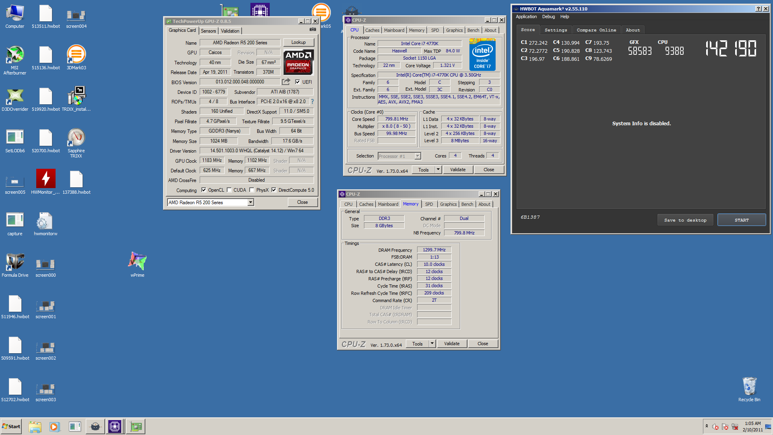Click the DRAM Frequency value 1299.7 MHz

[x=434, y=250]
